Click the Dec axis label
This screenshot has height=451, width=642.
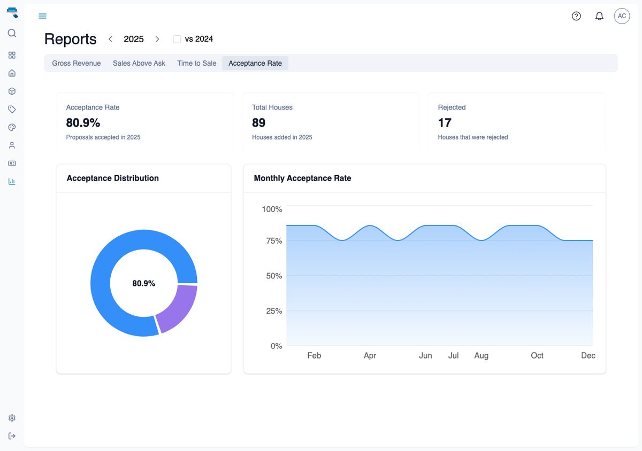click(588, 355)
